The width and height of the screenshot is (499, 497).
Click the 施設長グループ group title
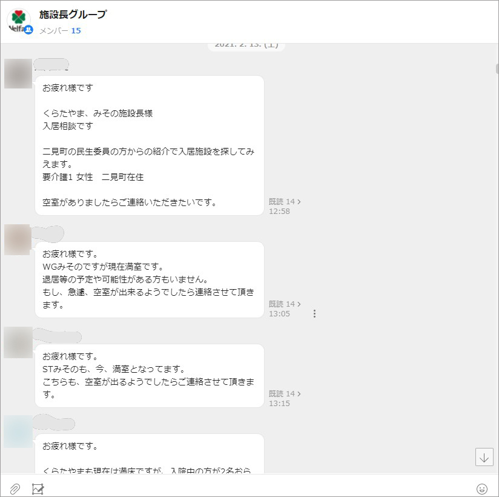click(73, 15)
